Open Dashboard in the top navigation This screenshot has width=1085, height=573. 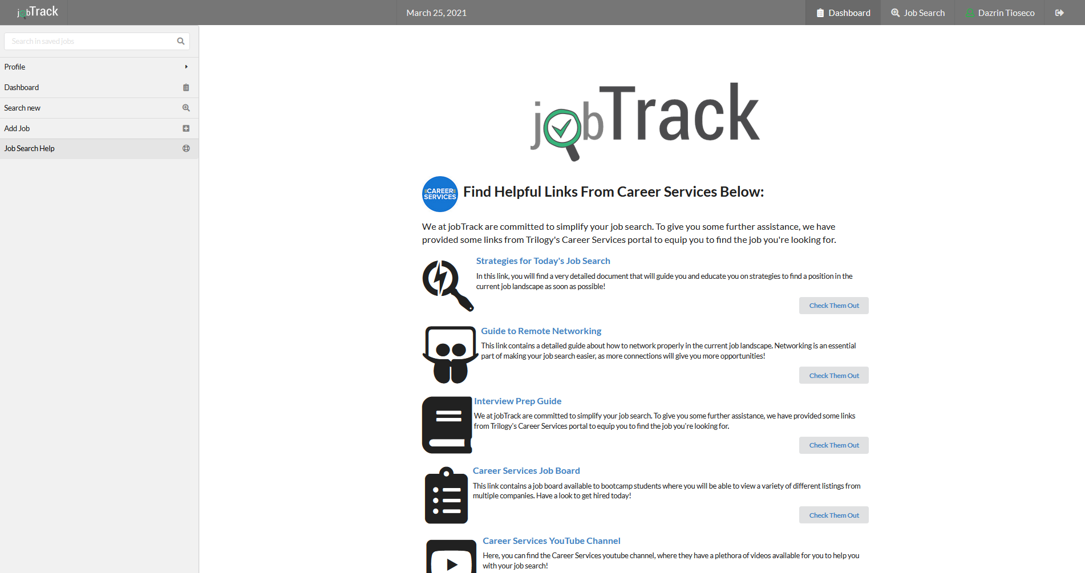coord(843,13)
